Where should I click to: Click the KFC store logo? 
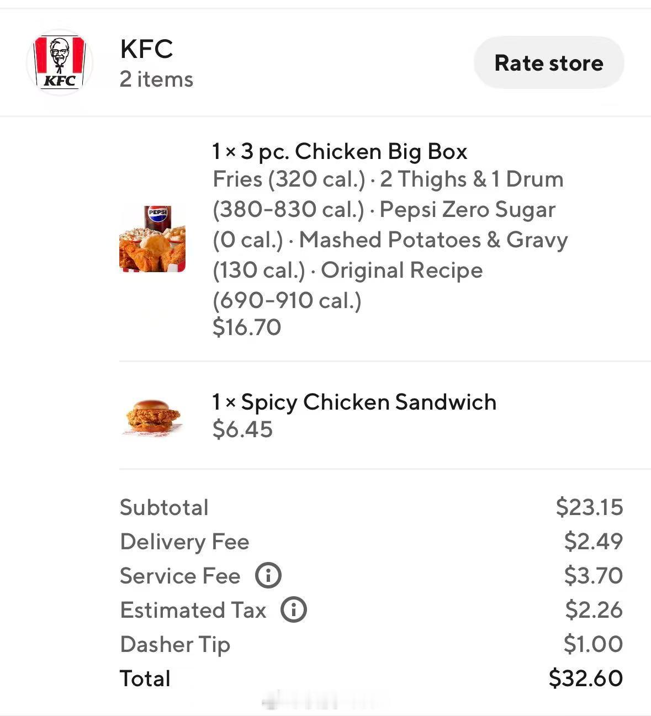point(60,62)
